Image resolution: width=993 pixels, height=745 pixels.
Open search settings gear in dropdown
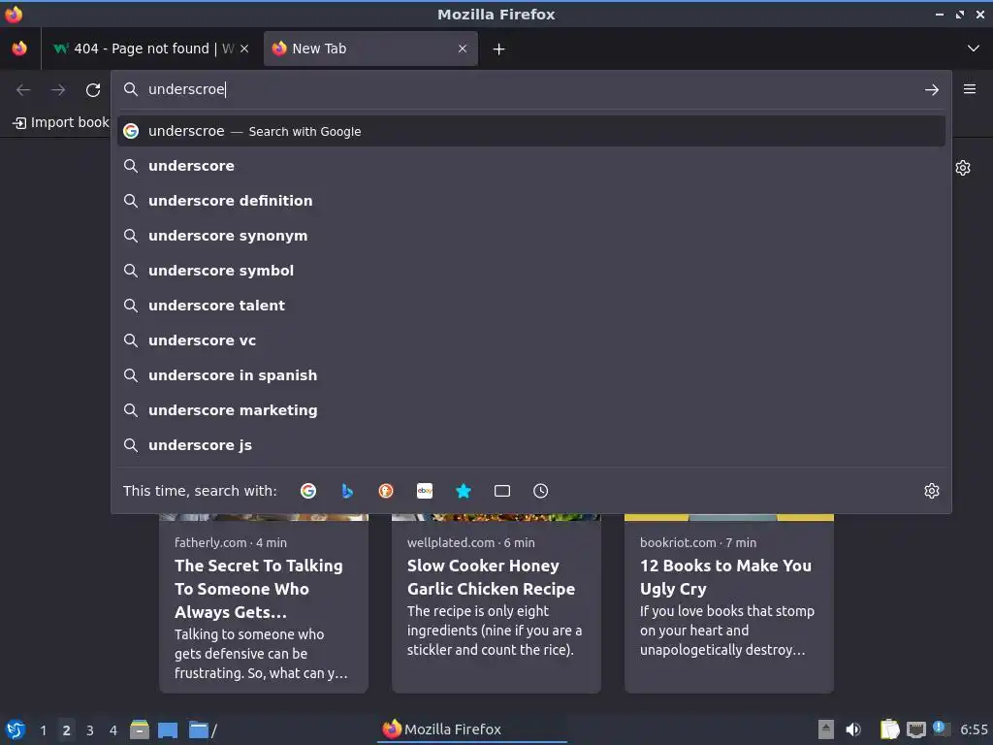pyautogui.click(x=932, y=491)
